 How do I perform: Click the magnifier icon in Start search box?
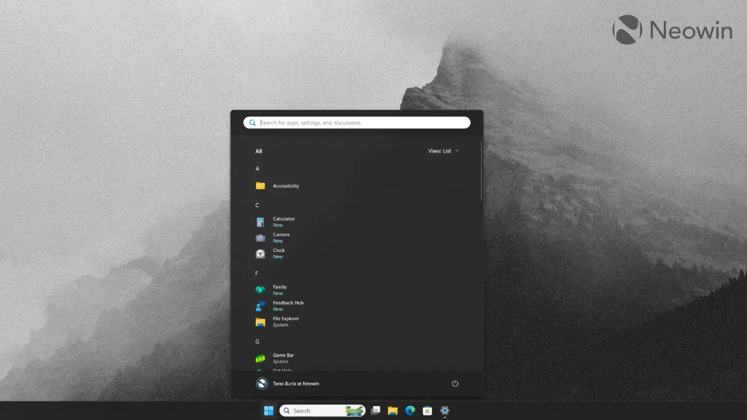(252, 123)
